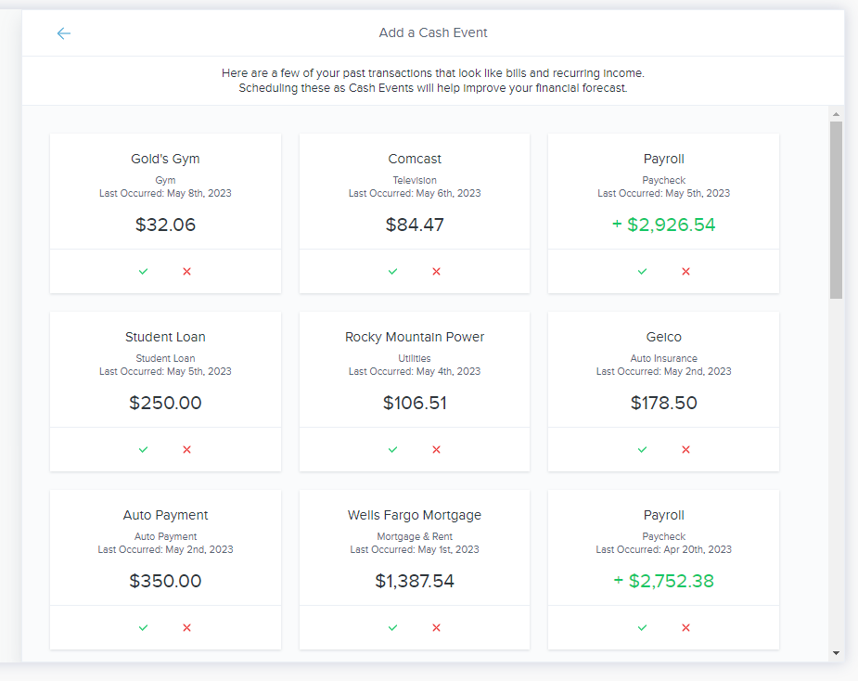Viewport: 858px width, 681px height.
Task: Click the scrollbar down arrow
Action: (836, 652)
